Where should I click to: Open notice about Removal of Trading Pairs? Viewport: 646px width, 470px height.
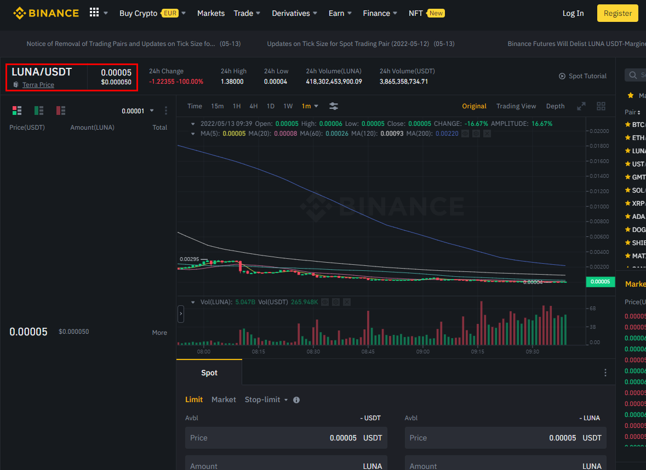pos(134,44)
